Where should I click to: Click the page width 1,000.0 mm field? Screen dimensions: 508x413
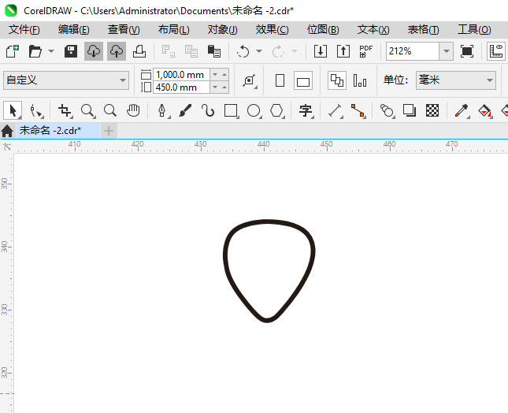(181, 75)
